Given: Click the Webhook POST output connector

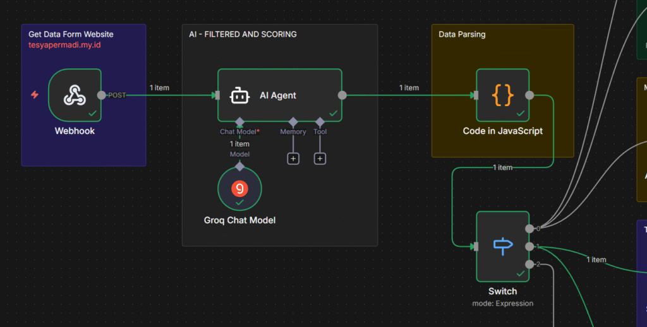Looking at the screenshot, I should point(101,95).
